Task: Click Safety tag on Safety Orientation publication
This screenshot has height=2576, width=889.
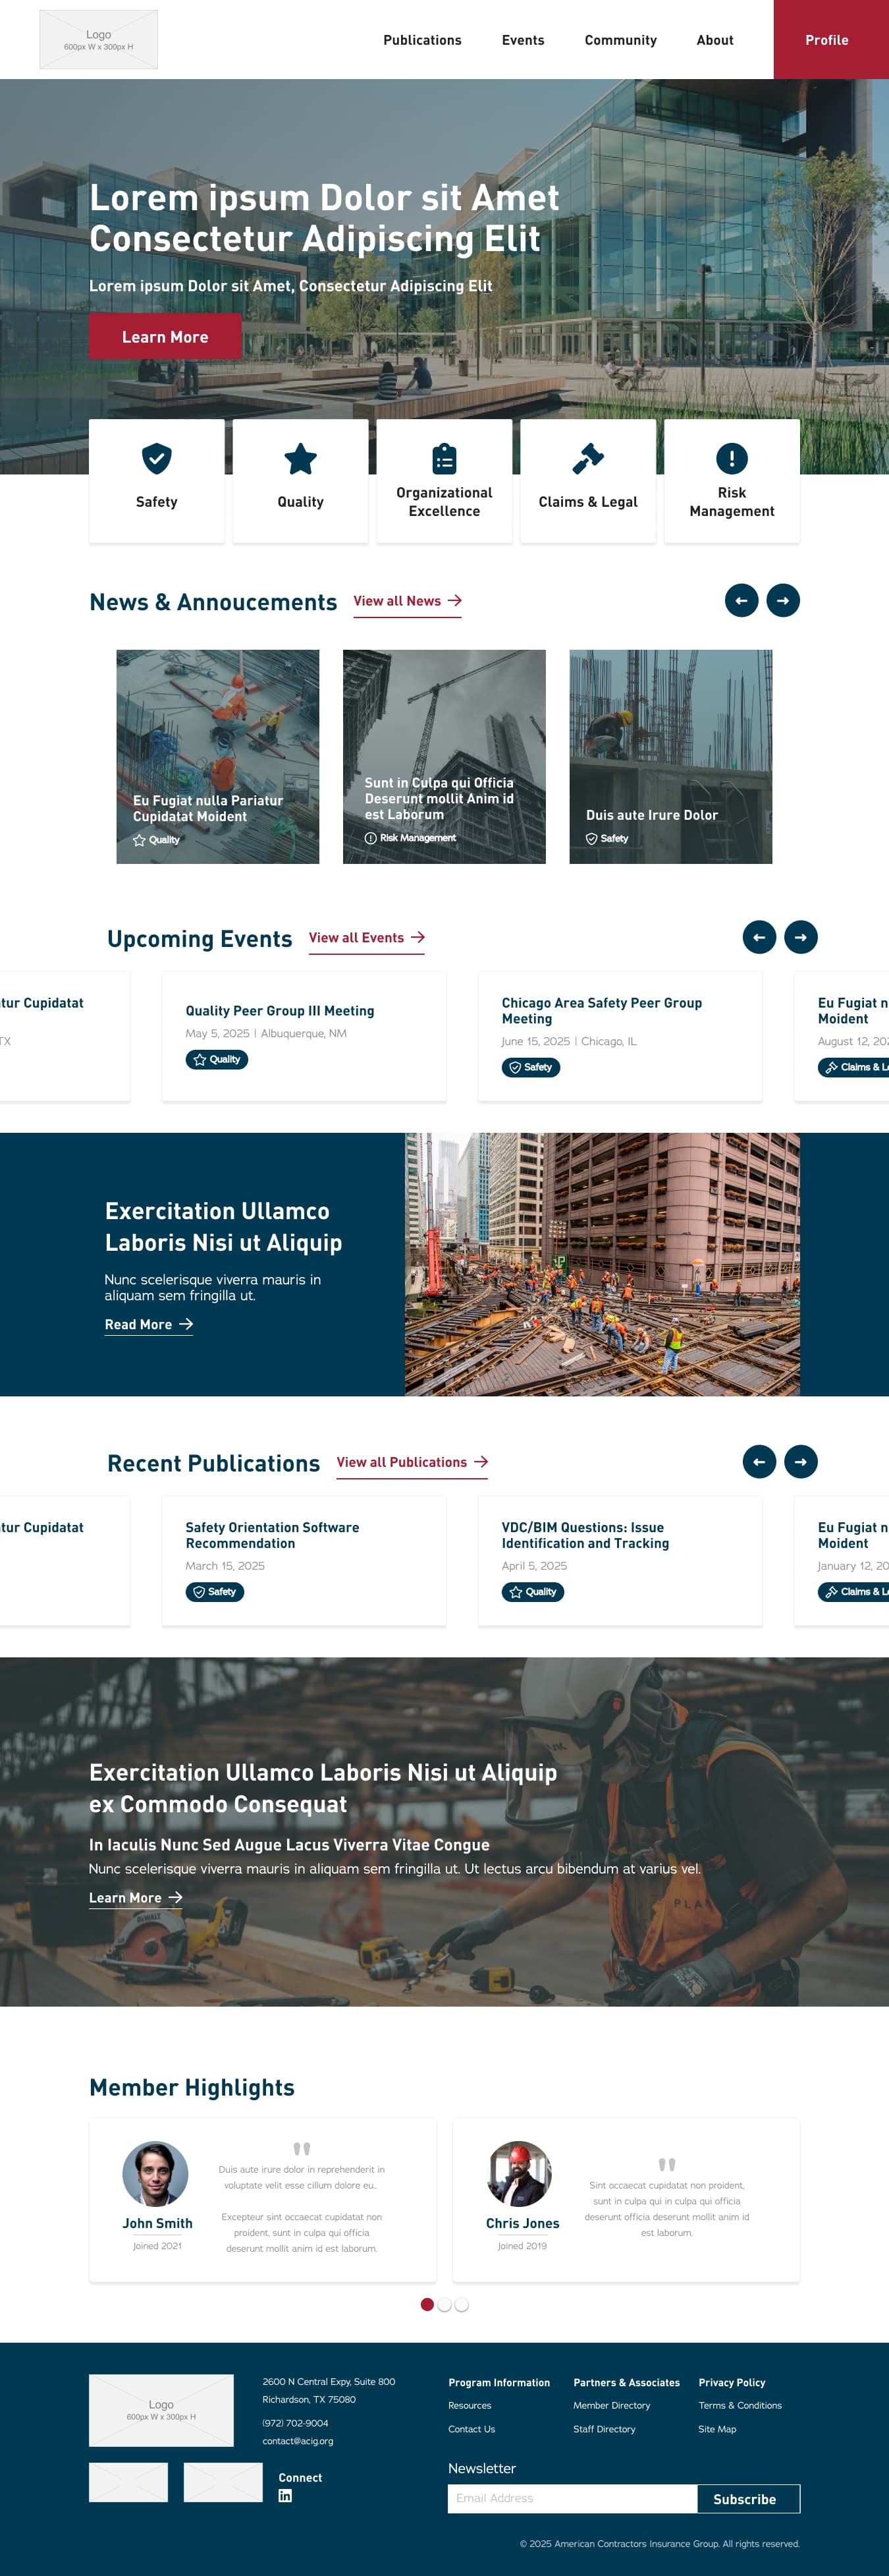Action: click(215, 1591)
